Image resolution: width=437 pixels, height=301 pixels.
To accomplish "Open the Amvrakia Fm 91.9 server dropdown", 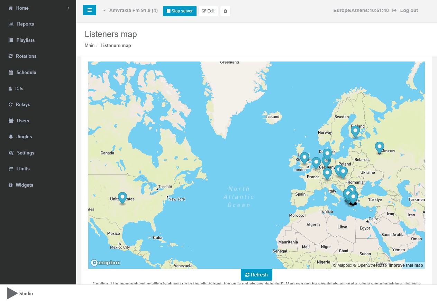I will tap(130, 11).
